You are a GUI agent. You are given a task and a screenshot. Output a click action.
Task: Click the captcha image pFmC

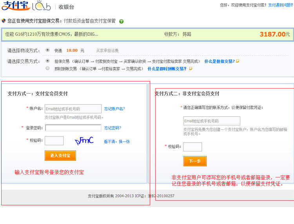click(x=84, y=141)
